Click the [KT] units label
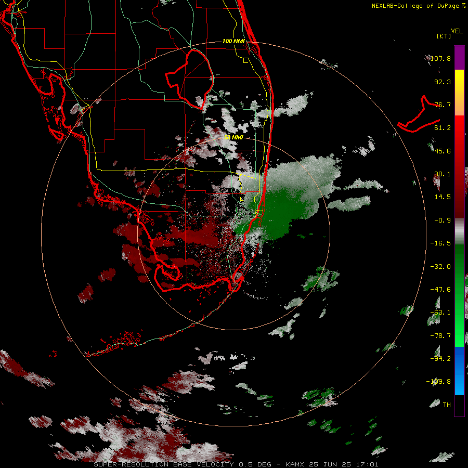 click(444, 36)
